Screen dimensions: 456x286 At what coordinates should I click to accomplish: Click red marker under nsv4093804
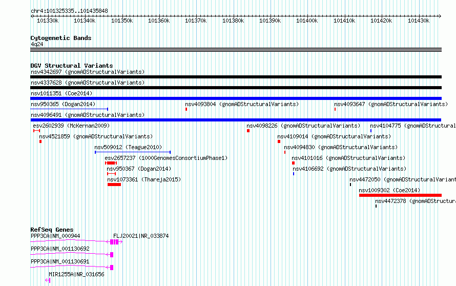(x=186, y=109)
